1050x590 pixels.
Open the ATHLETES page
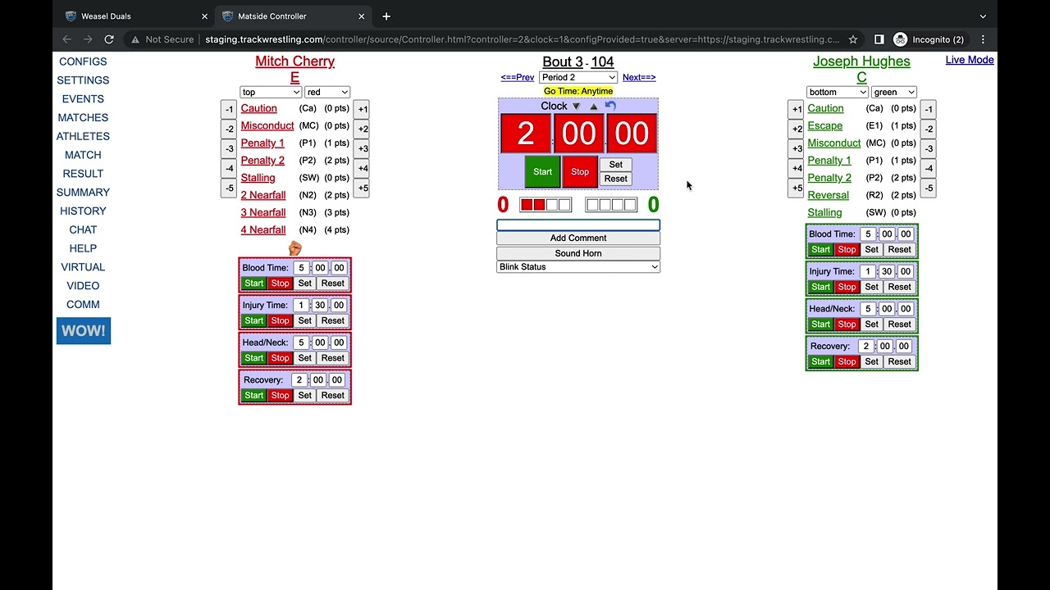(x=83, y=136)
